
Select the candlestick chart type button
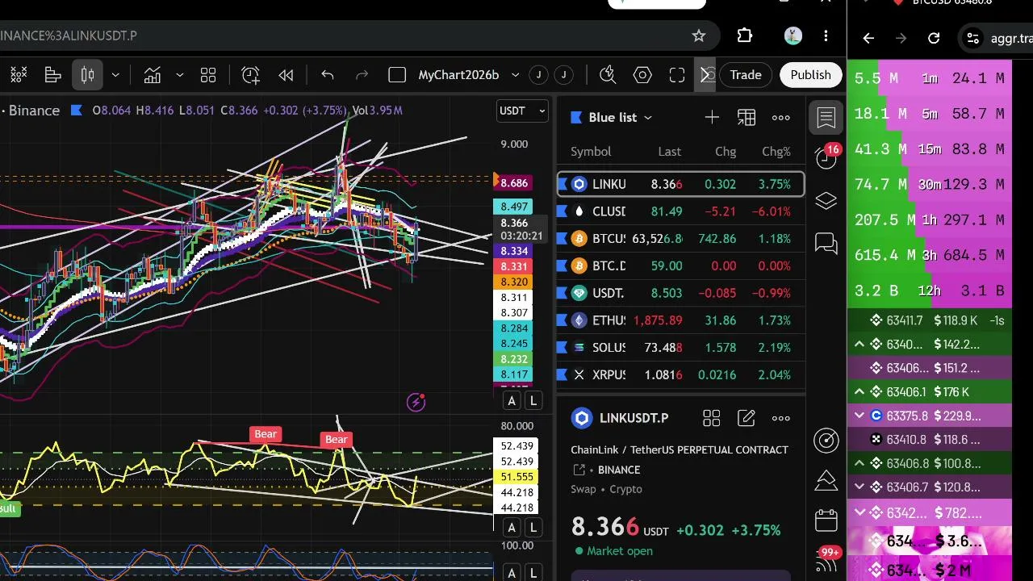point(88,75)
